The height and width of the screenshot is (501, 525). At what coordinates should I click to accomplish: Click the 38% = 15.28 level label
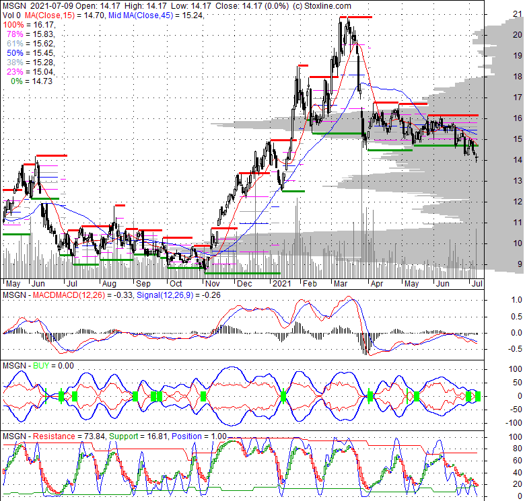[30, 63]
